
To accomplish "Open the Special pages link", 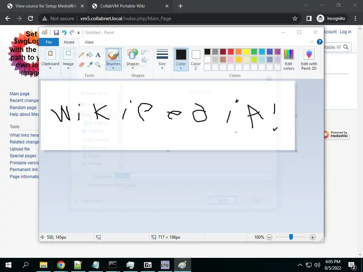I will [x=23, y=156].
